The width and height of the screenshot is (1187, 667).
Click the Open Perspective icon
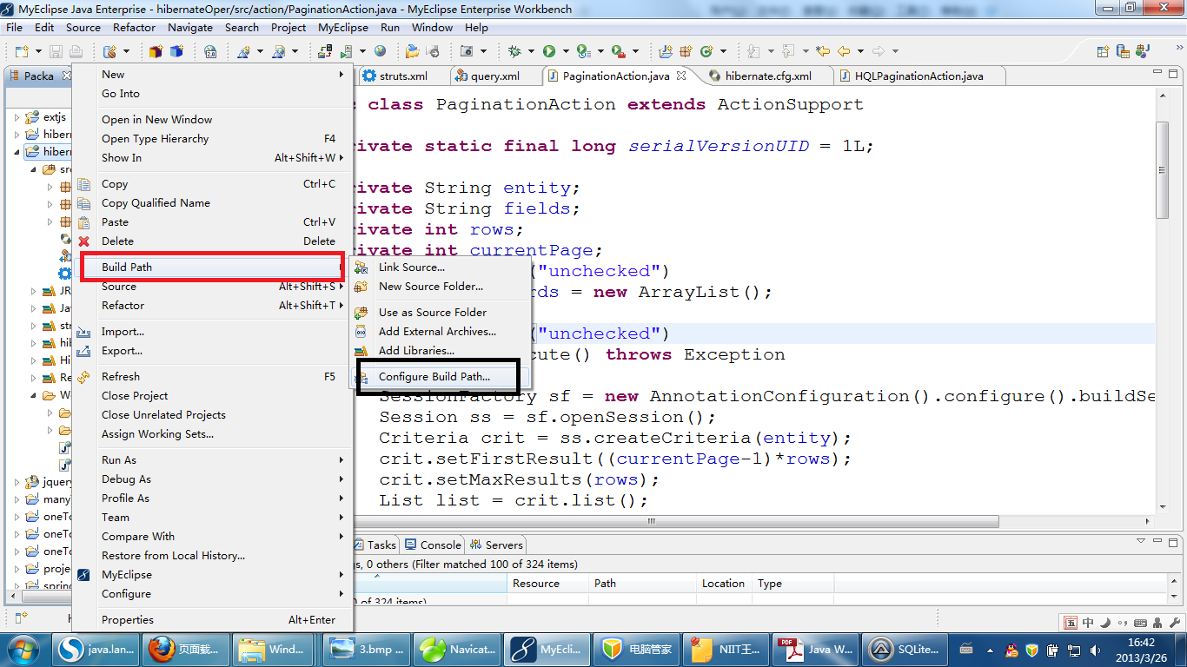[1103, 51]
